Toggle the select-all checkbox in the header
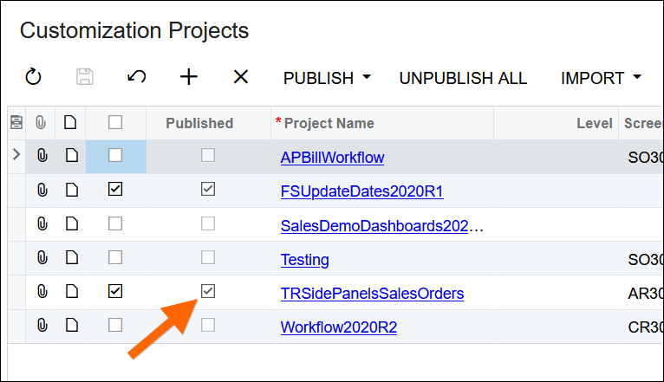 (115, 123)
